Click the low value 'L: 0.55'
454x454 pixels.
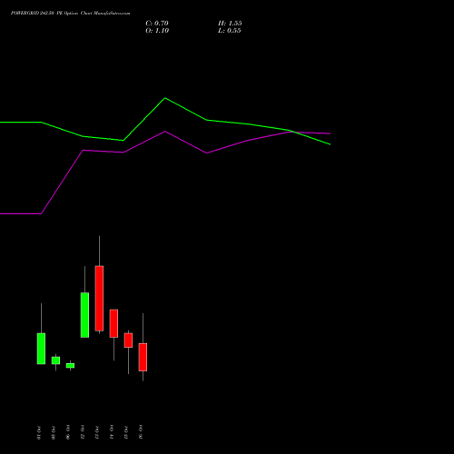230,31
